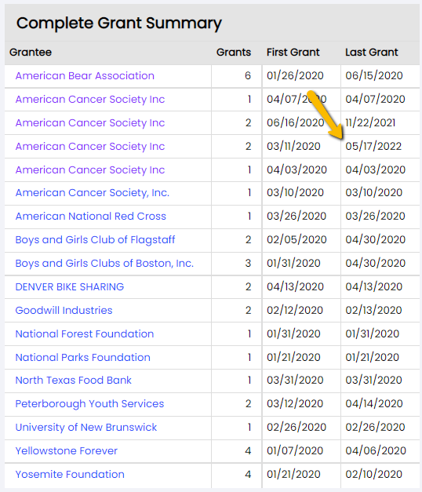Select first grant date 03/11/2020
Image resolution: width=422 pixels, height=492 pixels.
point(293,146)
